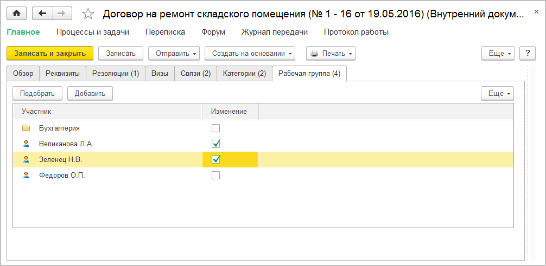
Task: Click the Бухгалтерия folder icon
Action: coord(26,128)
